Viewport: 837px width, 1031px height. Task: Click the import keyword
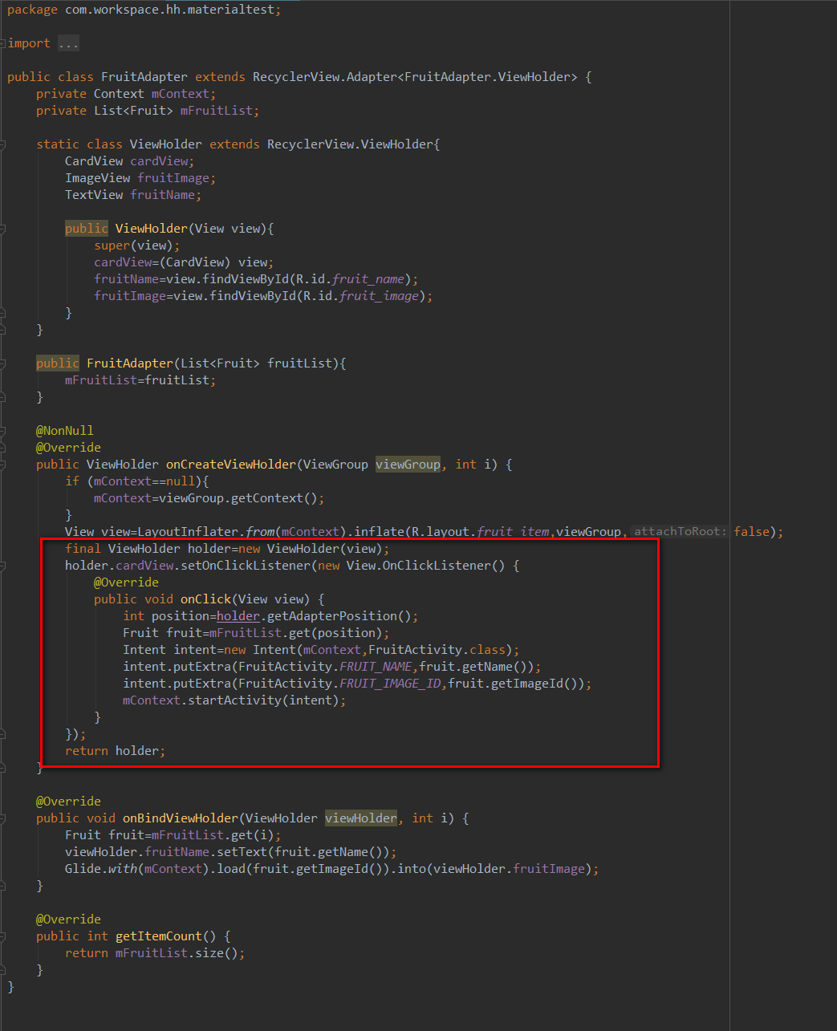coord(29,43)
